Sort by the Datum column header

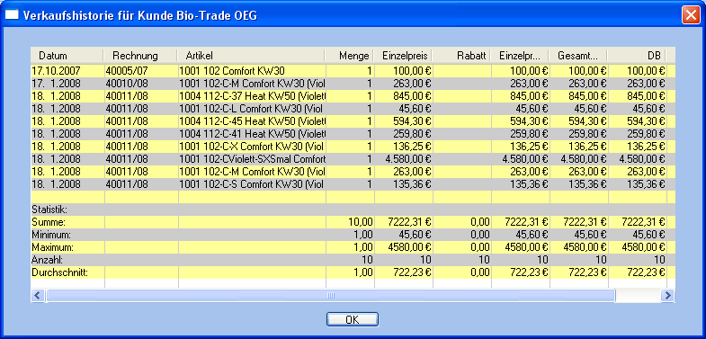(67, 56)
